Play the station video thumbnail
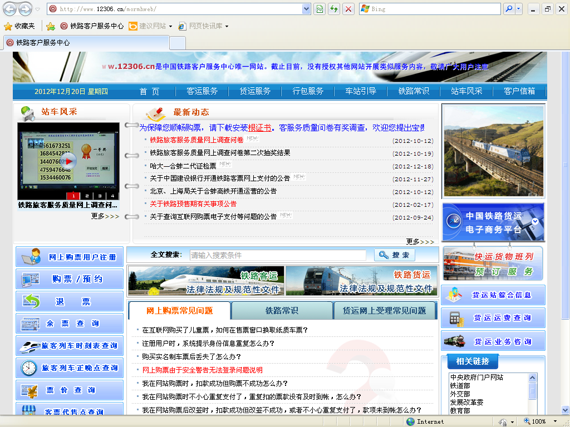Viewport: 570px width, 427px height. pyautogui.click(x=68, y=160)
